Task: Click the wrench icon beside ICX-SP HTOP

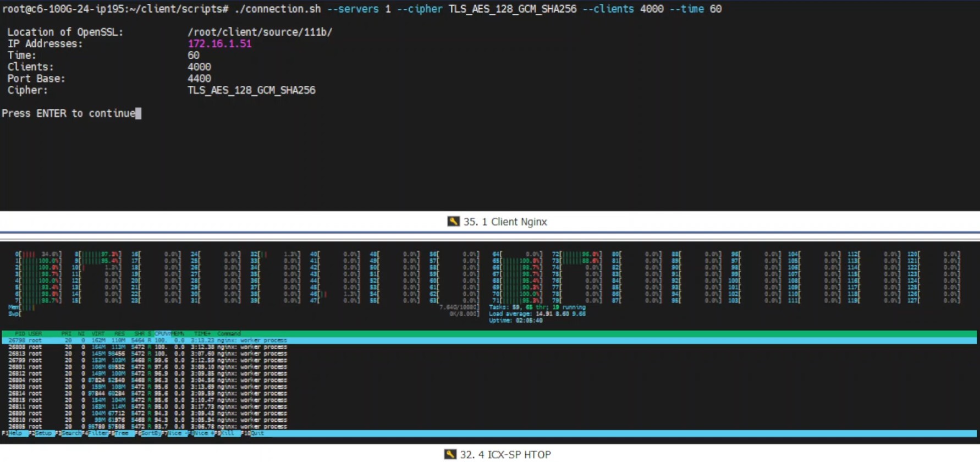Action: pos(450,454)
